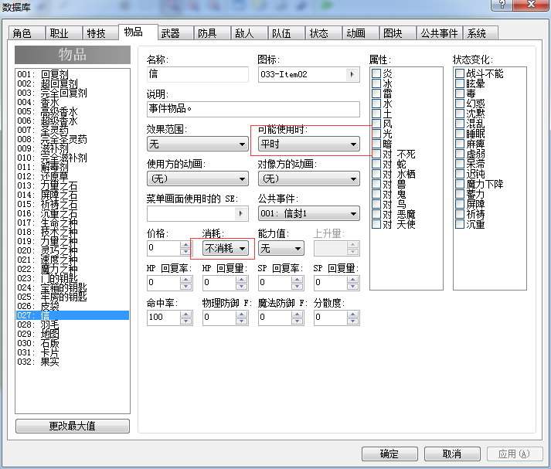Open the 效果范围 dropdown
Viewport: 551px width, 469px height.
tap(198, 144)
